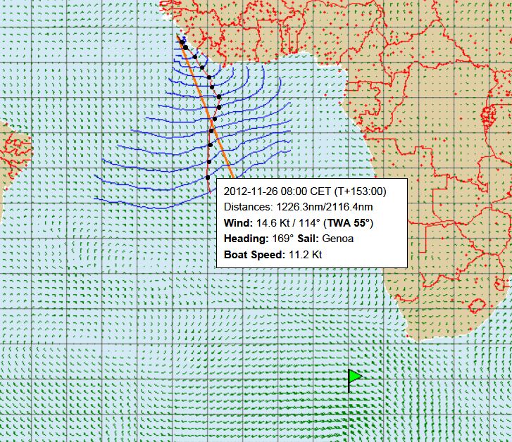Click the southern tip of the red route line
Image resolution: width=512 pixels, height=442 pixels.
pos(209,190)
